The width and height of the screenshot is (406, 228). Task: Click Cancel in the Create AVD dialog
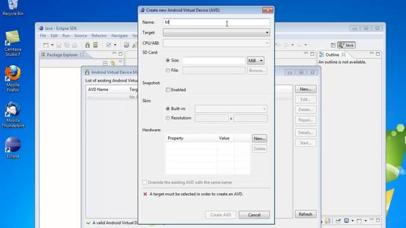click(x=254, y=215)
